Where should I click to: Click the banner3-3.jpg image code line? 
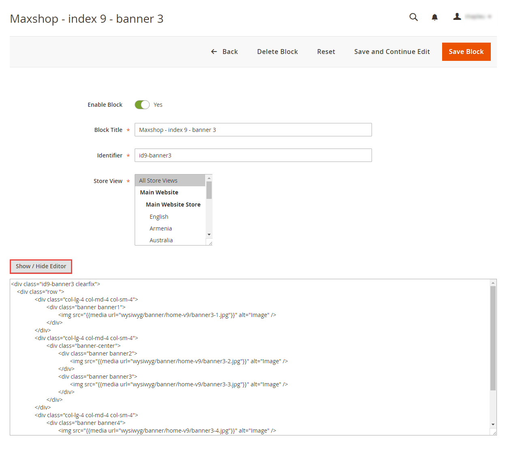[179, 384]
